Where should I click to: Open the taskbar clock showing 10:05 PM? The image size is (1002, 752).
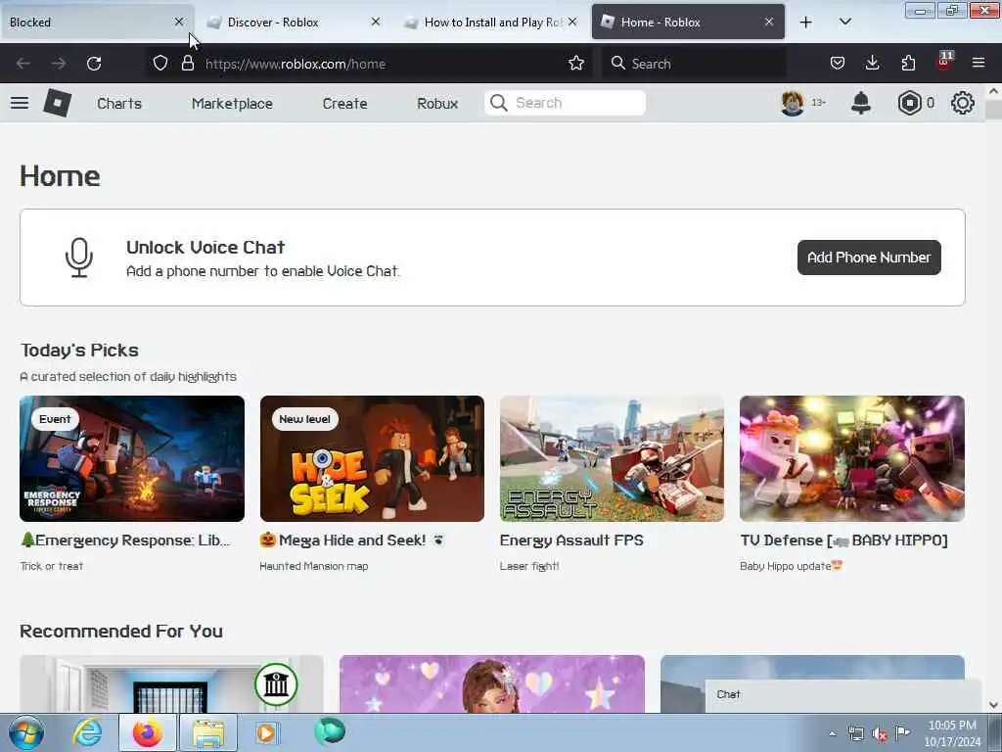click(x=952, y=733)
